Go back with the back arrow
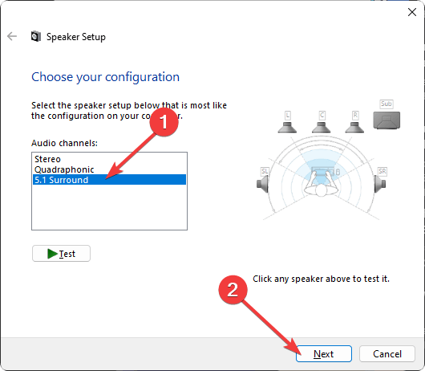The width and height of the screenshot is (425, 371). pyautogui.click(x=12, y=36)
